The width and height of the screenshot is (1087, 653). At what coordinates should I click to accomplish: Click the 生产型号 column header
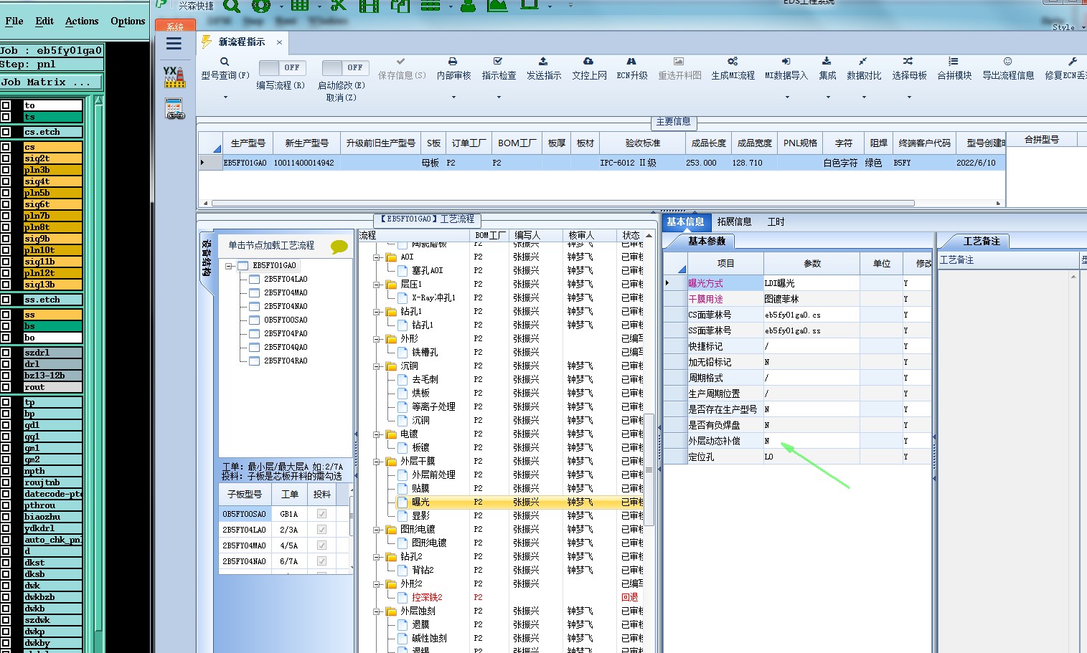tap(248, 143)
